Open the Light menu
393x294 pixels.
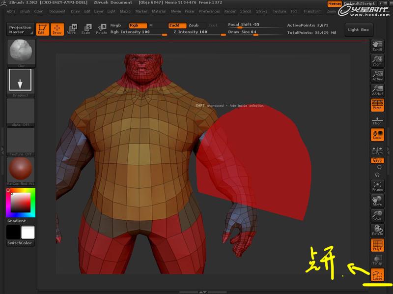(112, 11)
